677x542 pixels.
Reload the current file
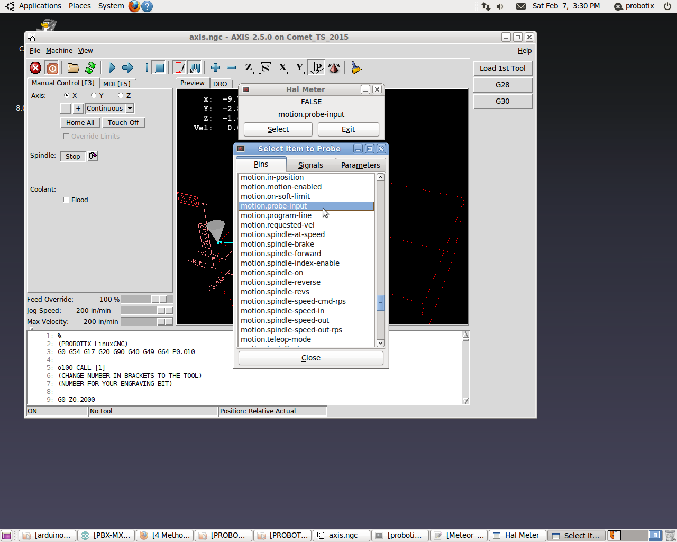pos(90,68)
